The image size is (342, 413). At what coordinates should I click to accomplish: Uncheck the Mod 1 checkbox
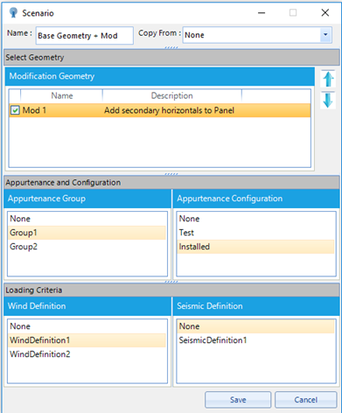(15, 110)
